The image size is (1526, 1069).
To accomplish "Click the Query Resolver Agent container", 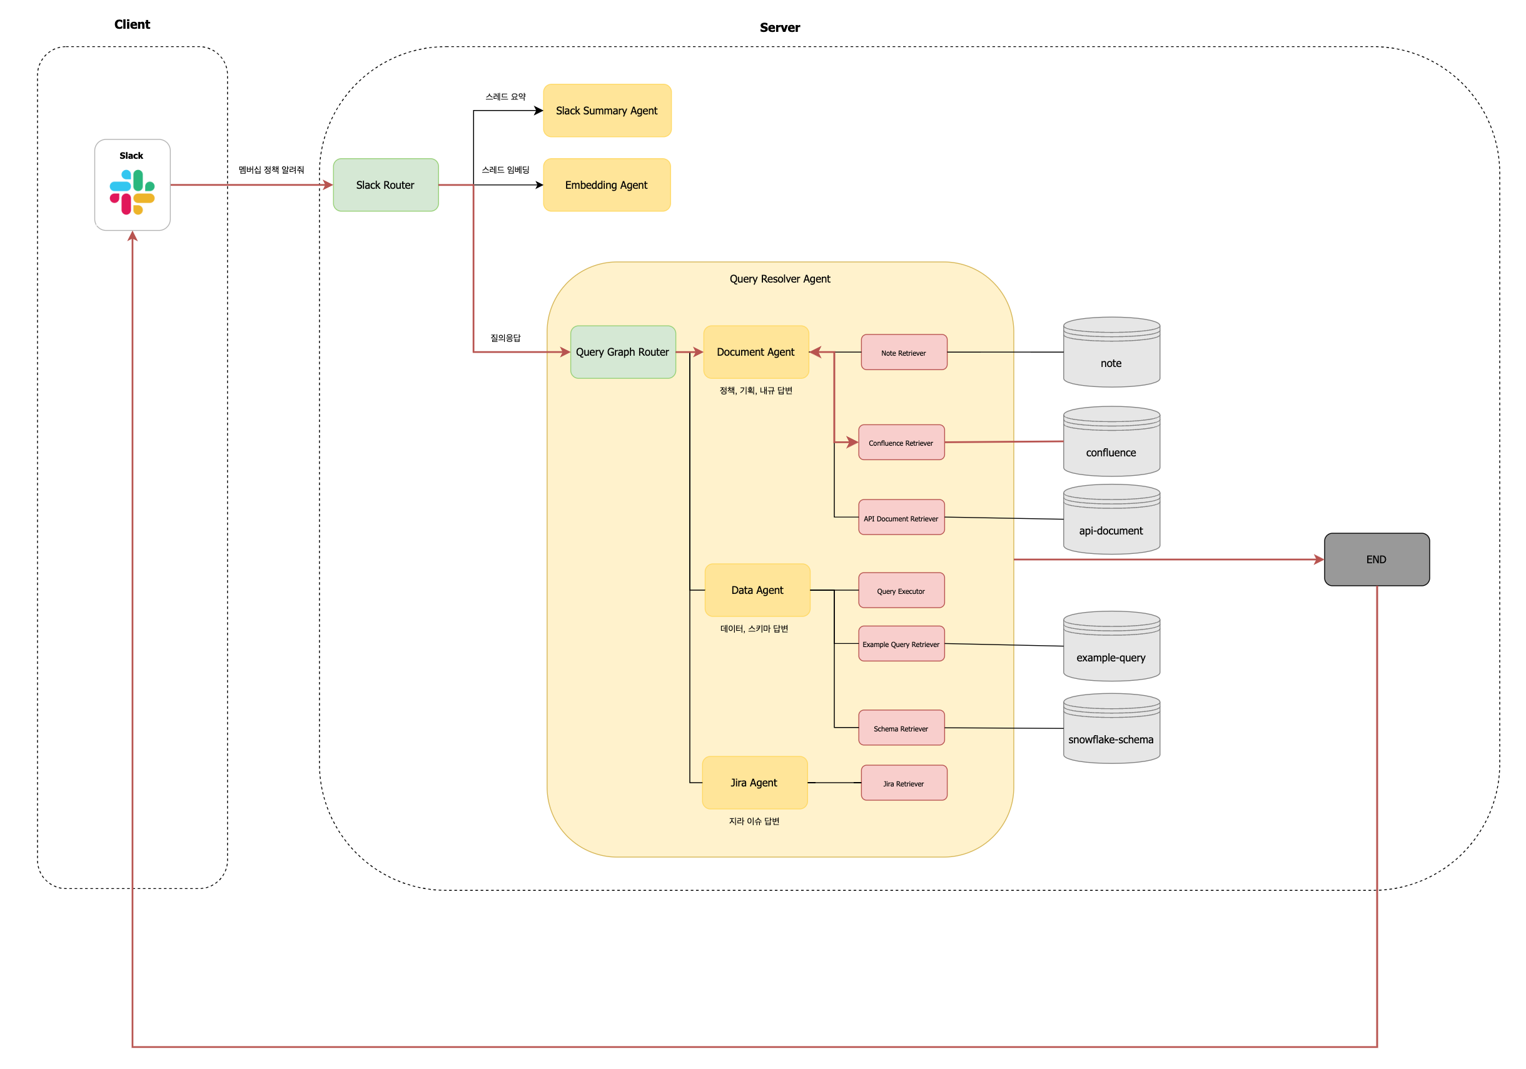I will click(779, 279).
